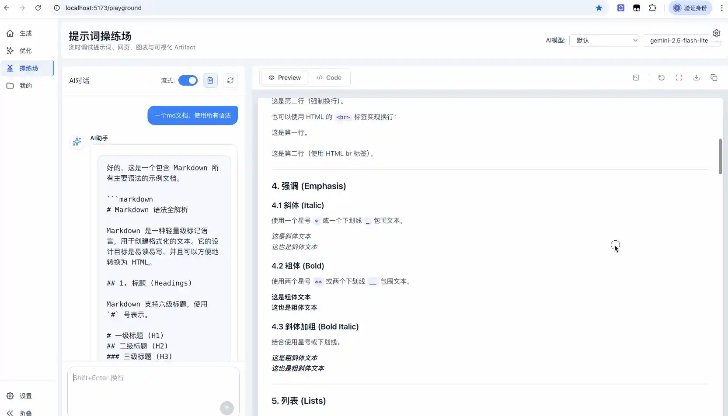This screenshot has height=416, width=728.
Task: Focus the Shift+Enter 换行 message input
Action: point(153,391)
